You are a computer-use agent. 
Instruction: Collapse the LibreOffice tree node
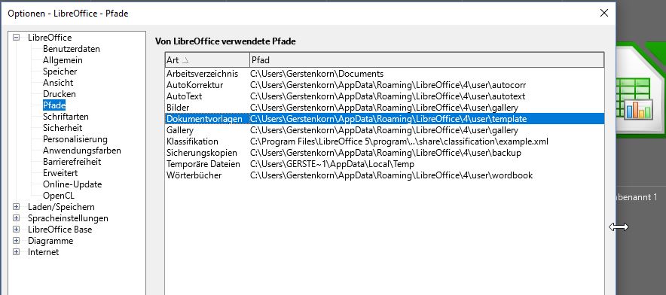(16, 38)
